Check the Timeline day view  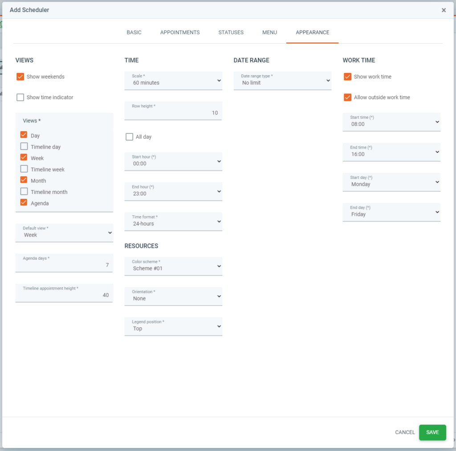pyautogui.click(x=24, y=147)
